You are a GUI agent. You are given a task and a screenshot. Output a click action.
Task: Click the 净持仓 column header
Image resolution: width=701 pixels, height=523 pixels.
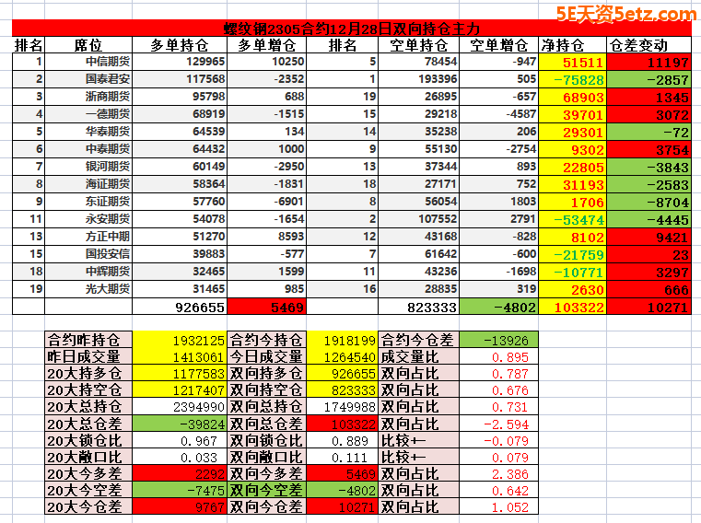572,45
